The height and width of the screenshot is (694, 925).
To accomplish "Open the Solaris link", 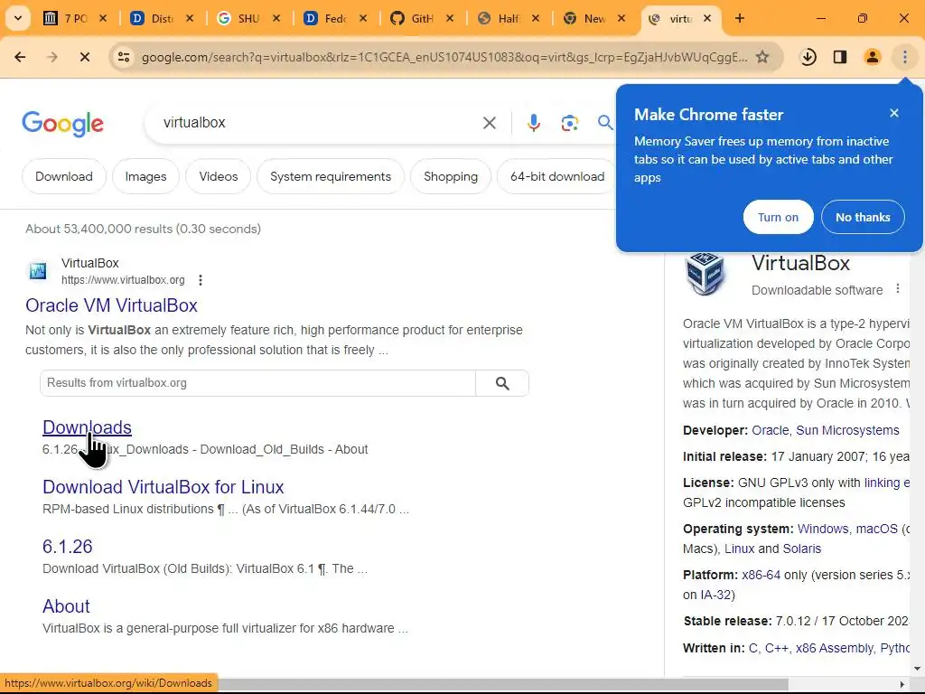I will tap(802, 549).
